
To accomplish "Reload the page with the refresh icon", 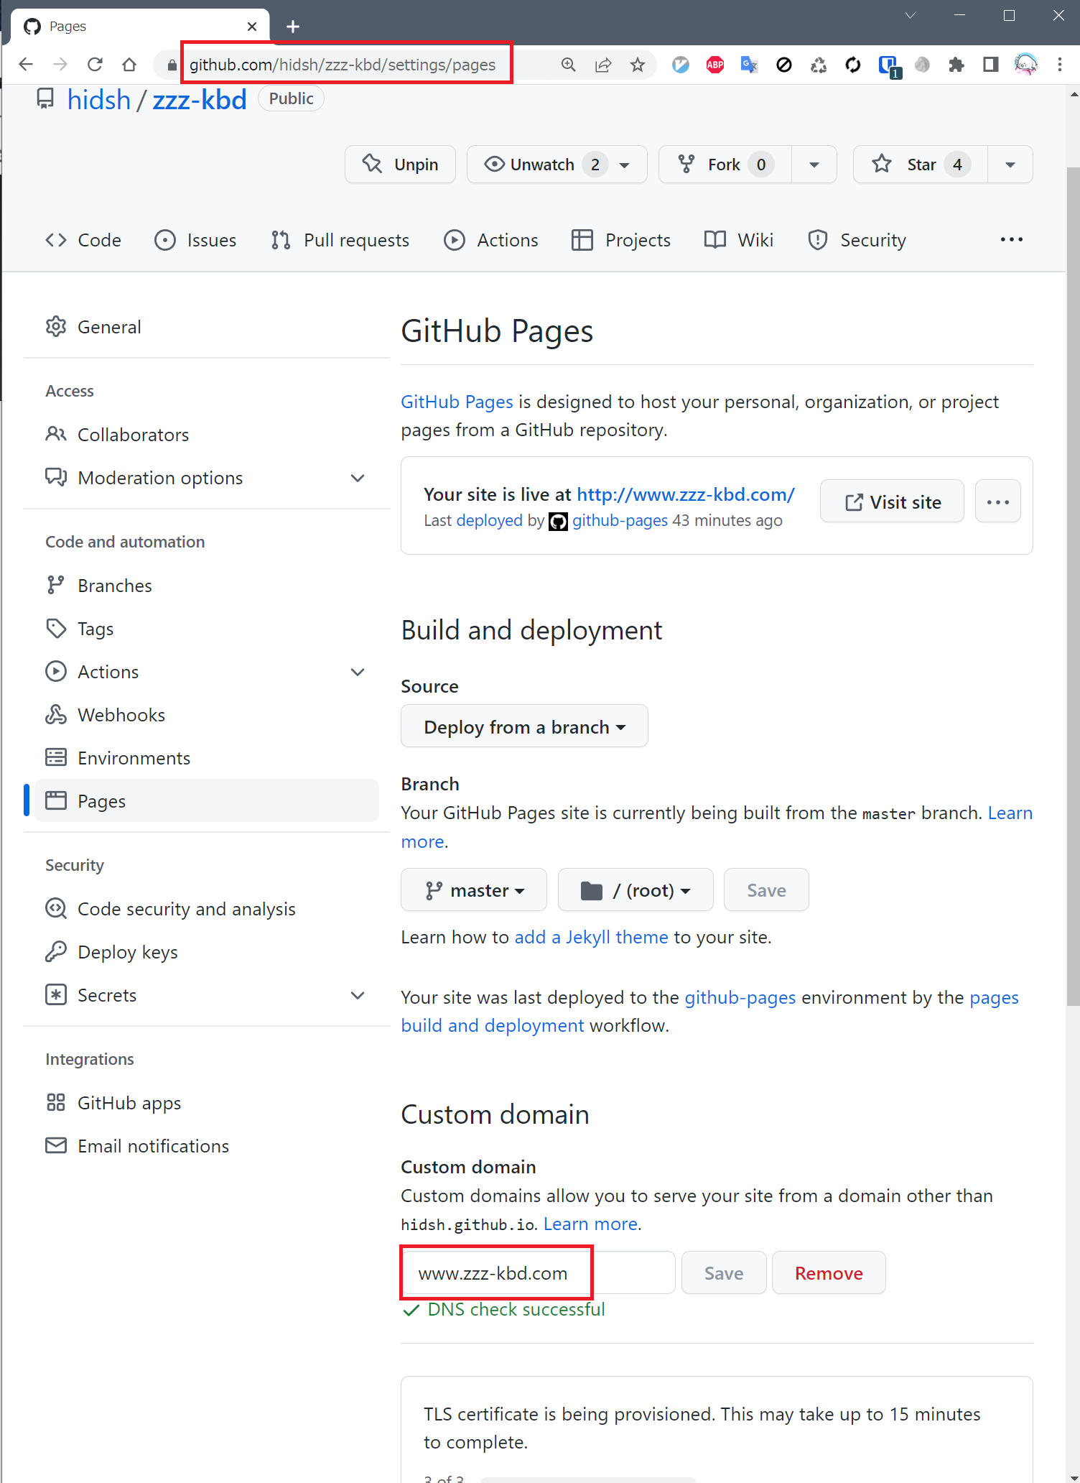I will [x=95, y=65].
